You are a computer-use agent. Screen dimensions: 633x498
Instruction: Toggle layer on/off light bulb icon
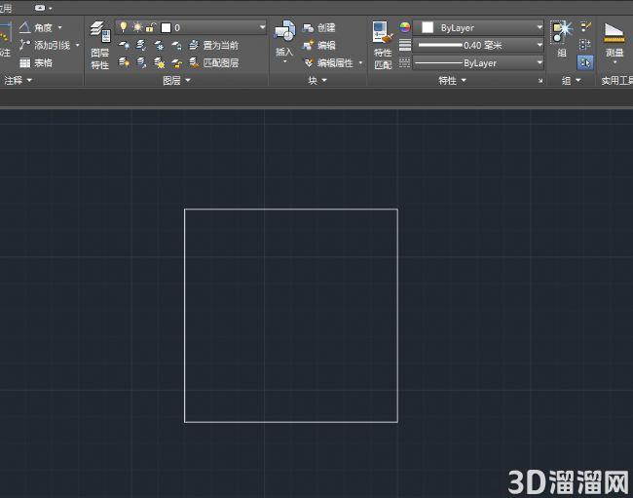tap(124, 27)
